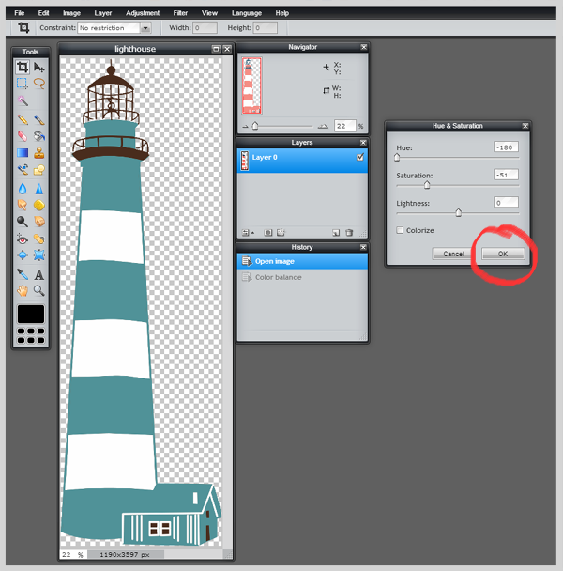Confirm Hue & Saturation with OK

[x=503, y=254]
